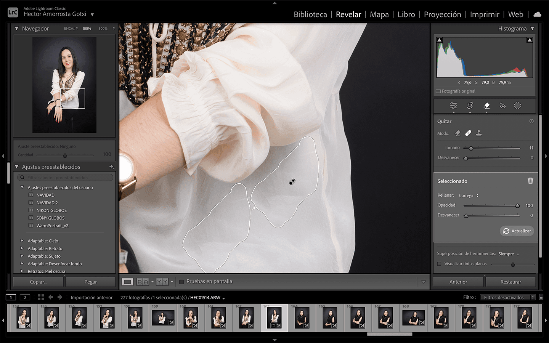Screen dimensions: 549x343
Task: Enable Pruebas en pantalla checkbox
Action: pos(181,282)
